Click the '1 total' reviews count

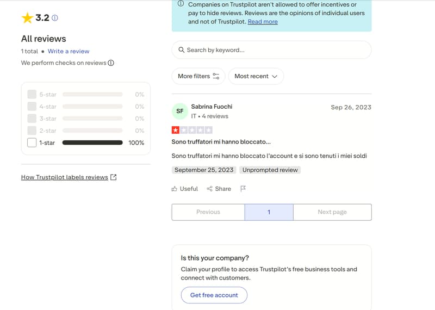coord(29,51)
